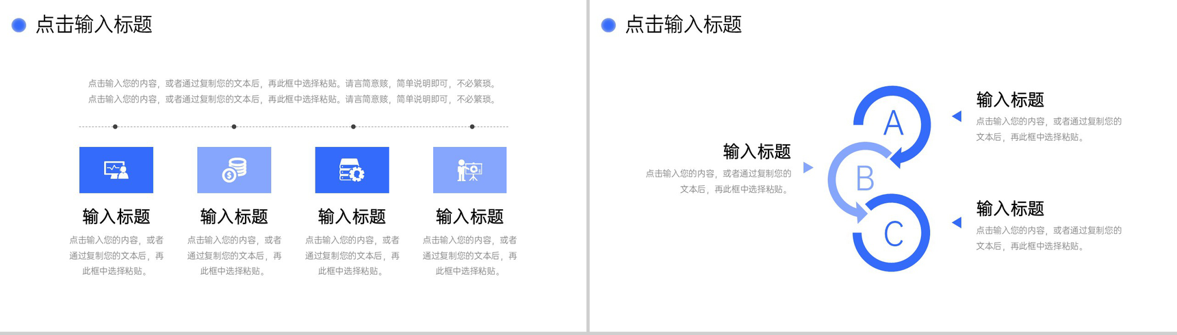
Task: Click left-pointing triangle marker next to A heading
Action: tap(957, 116)
